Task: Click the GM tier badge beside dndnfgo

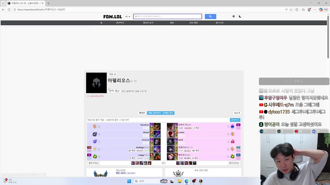Action: pyautogui.click(x=89, y=147)
